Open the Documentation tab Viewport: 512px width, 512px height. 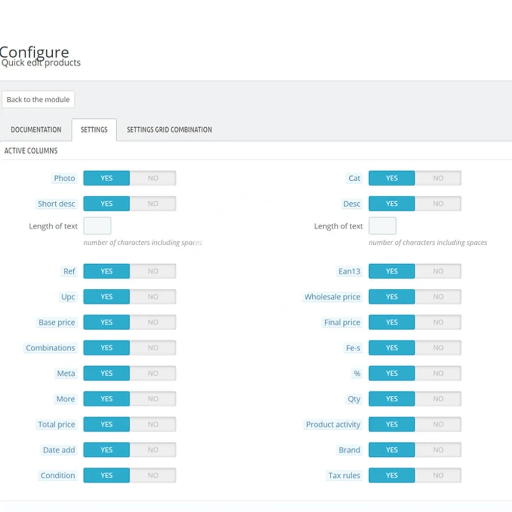36,130
